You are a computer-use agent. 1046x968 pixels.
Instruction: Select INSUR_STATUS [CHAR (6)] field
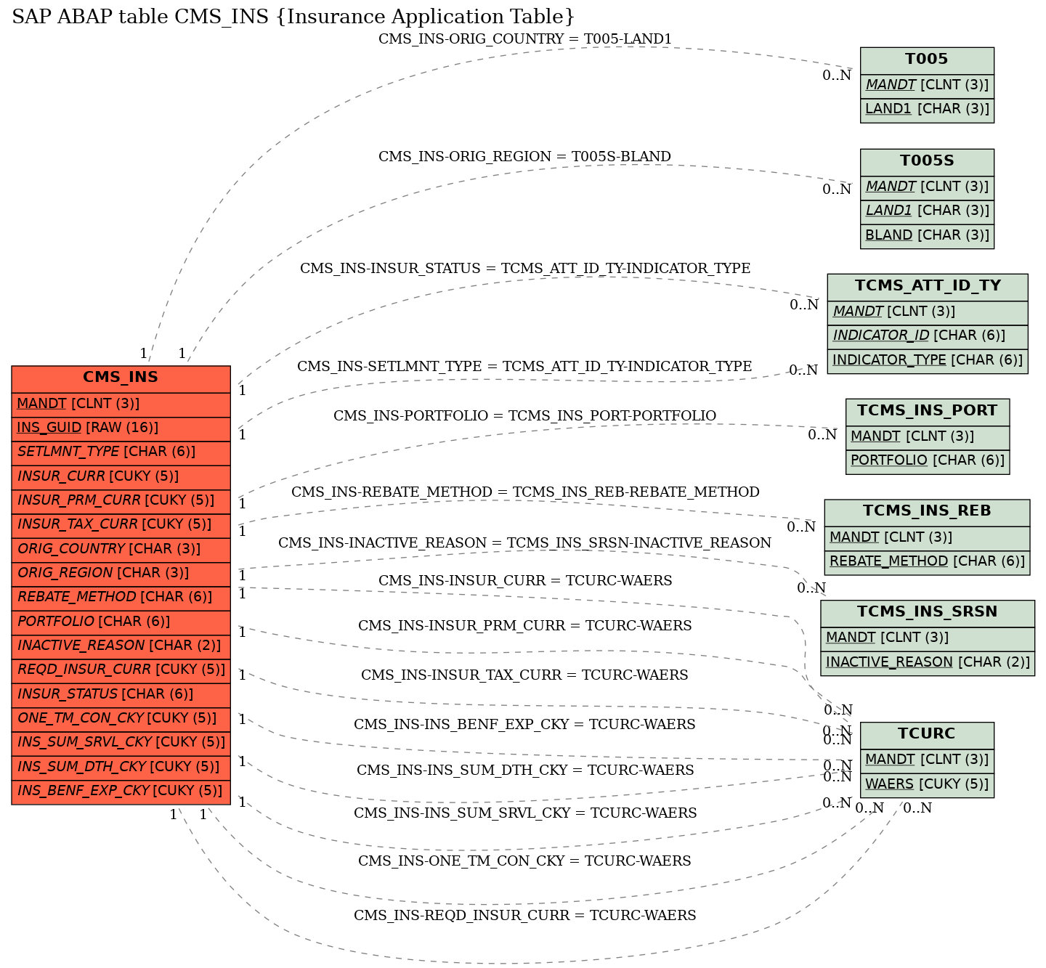[x=121, y=694]
